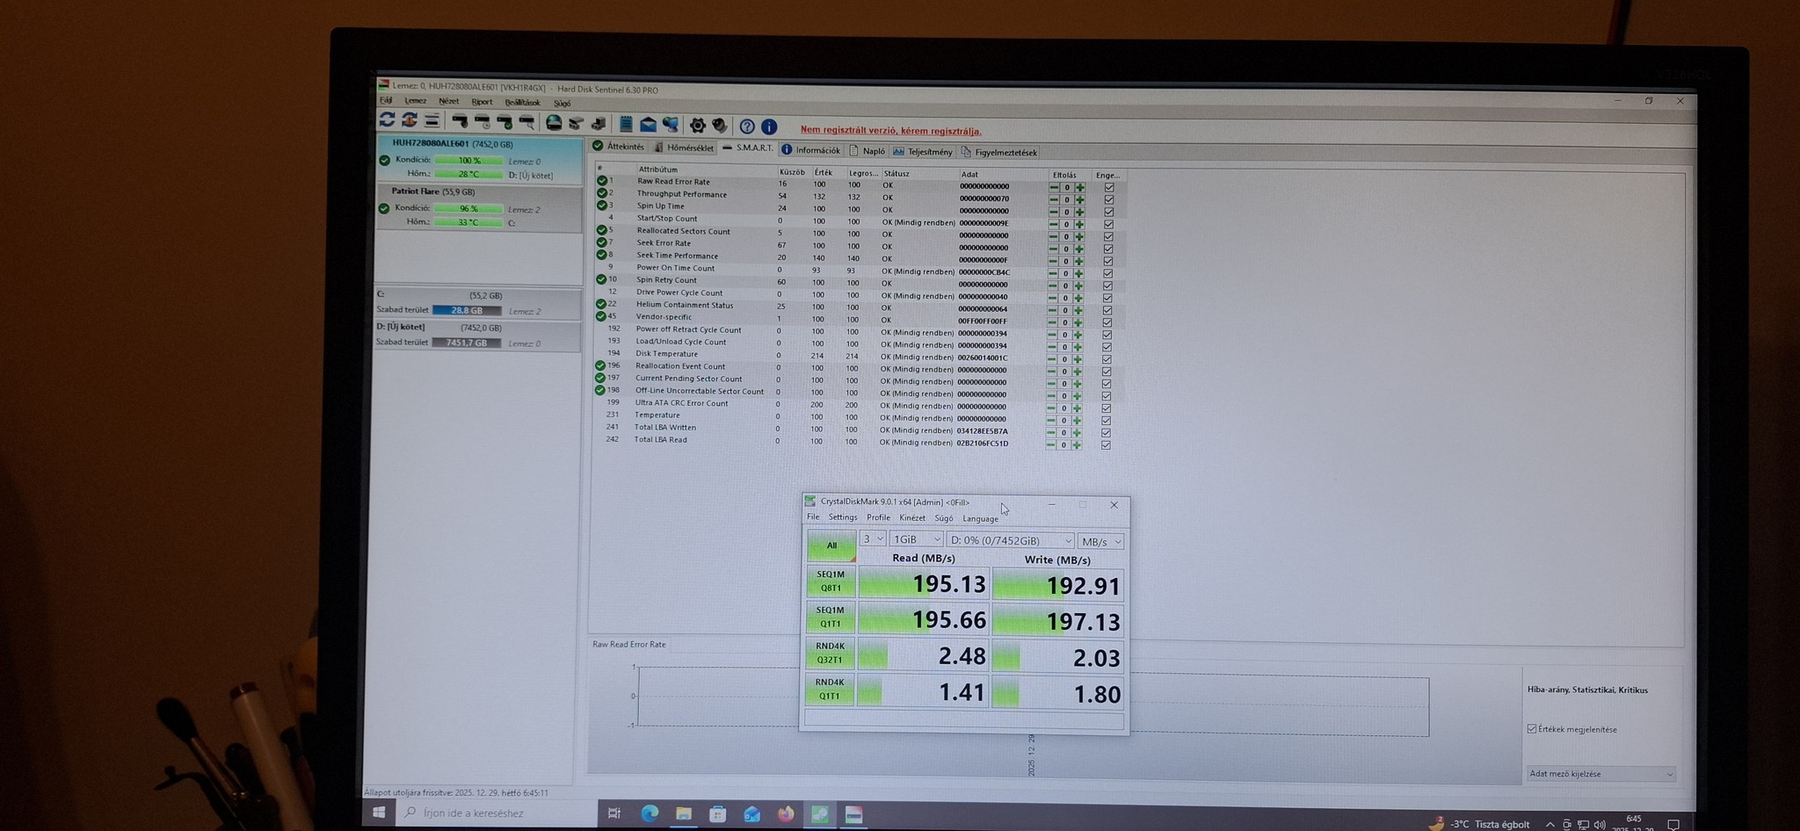Click the 28,8 GB free space bar for C:
This screenshot has width=1800, height=831.
click(467, 311)
